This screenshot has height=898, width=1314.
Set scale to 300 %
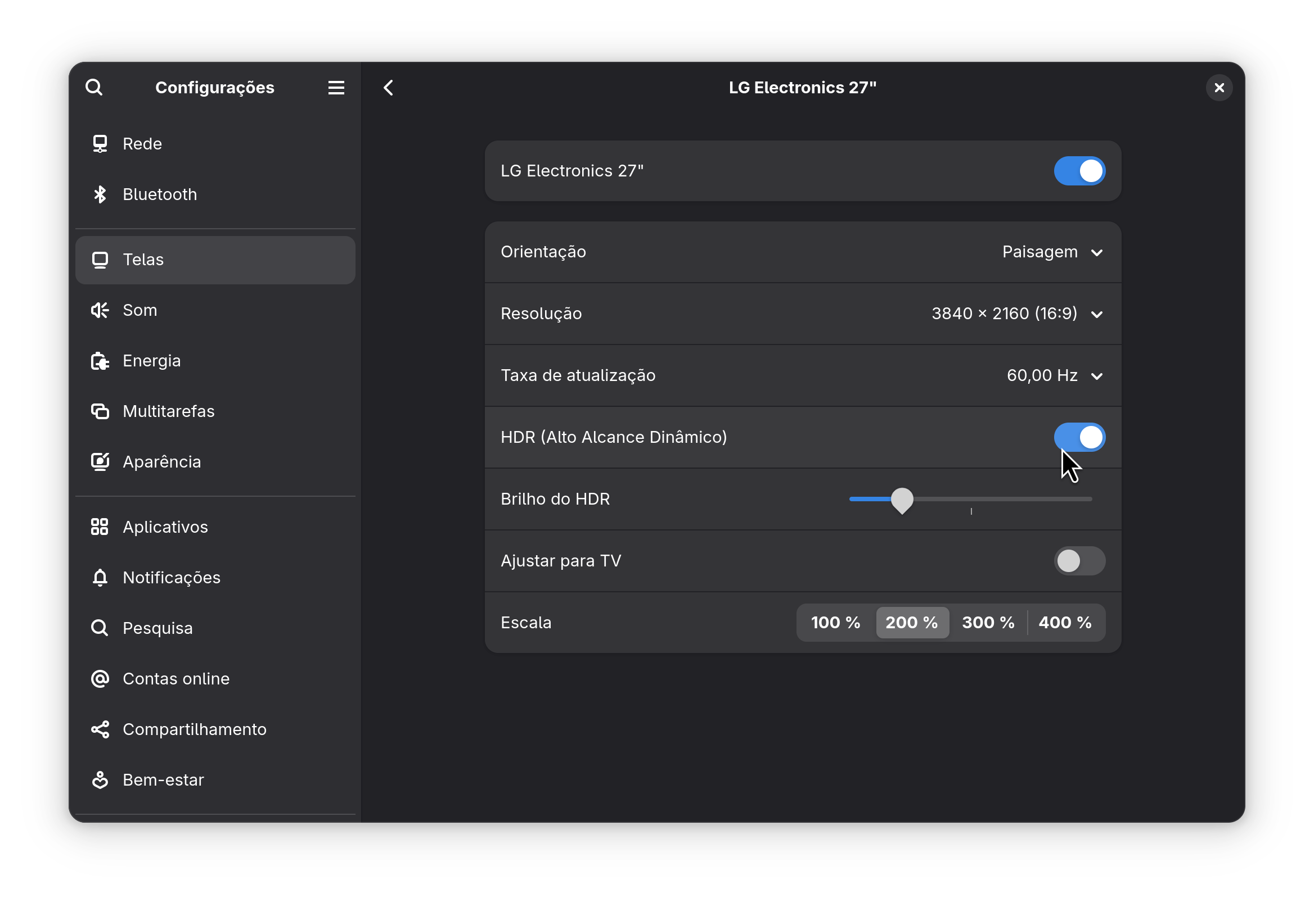(988, 623)
